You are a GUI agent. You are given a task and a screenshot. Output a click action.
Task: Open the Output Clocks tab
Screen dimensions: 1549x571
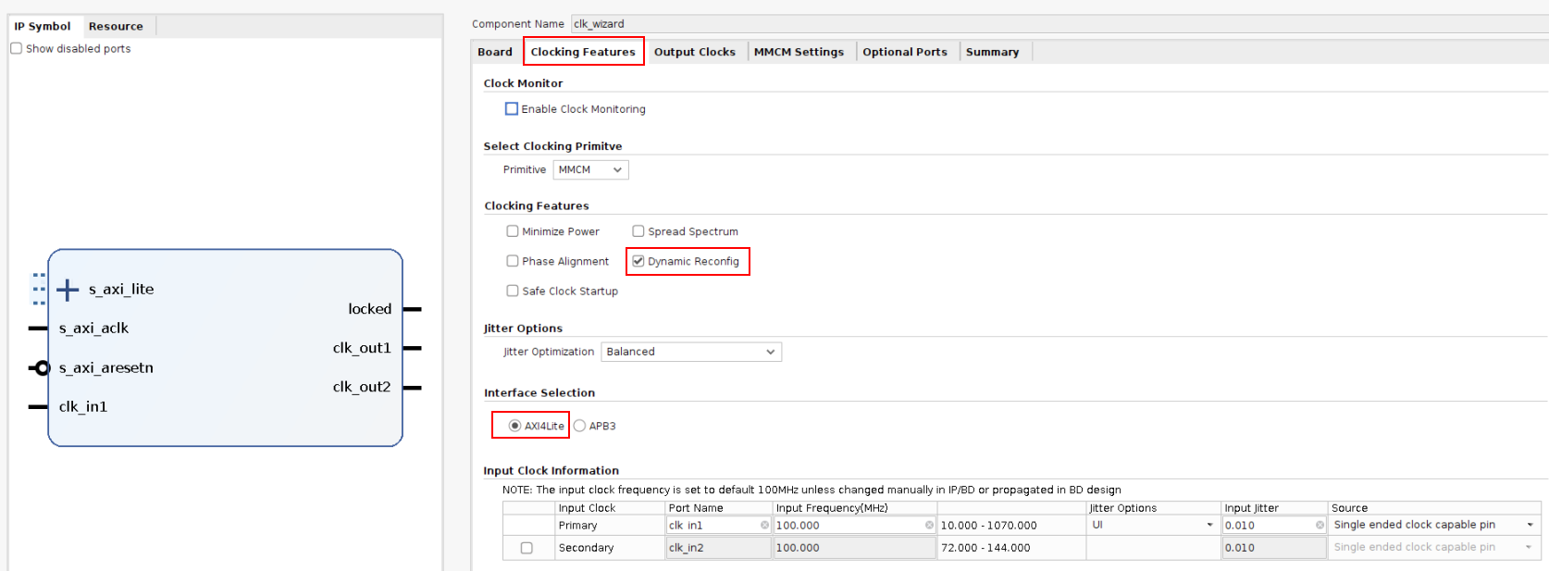695,52
